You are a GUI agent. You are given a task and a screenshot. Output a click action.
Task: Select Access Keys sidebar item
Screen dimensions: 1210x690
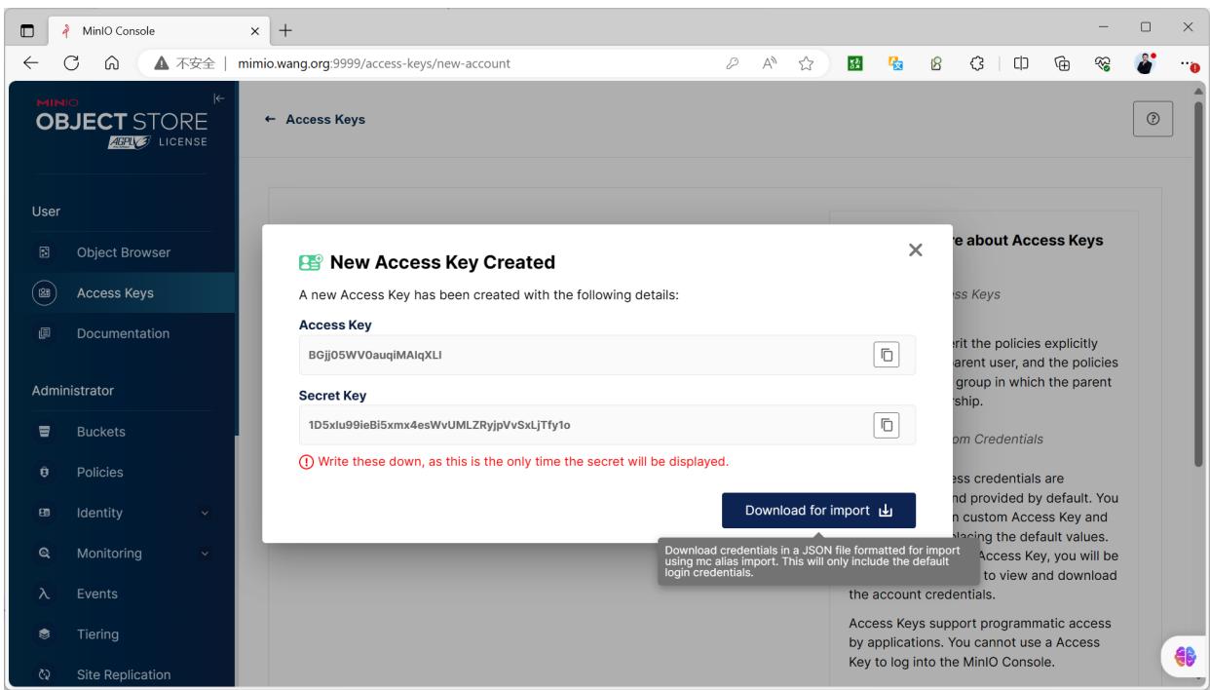[117, 292]
